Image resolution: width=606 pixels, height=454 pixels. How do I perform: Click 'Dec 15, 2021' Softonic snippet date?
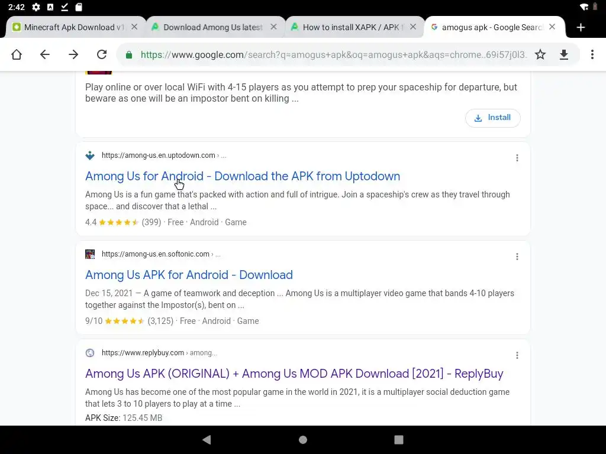point(109,293)
